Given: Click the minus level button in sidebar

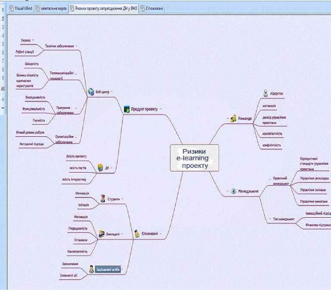Looking at the screenshot, I should tap(3, 108).
